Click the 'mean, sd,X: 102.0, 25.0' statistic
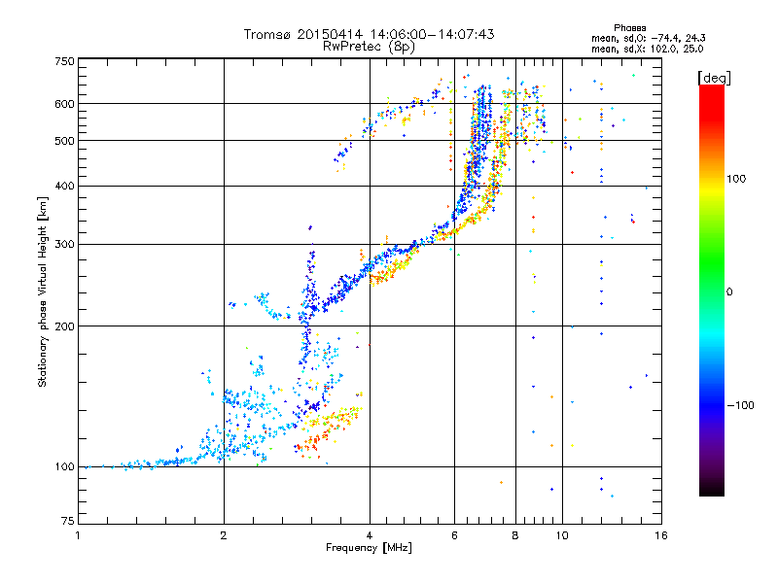 [647, 49]
